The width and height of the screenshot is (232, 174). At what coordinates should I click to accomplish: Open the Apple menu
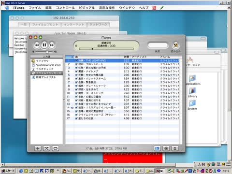(x=7, y=8)
